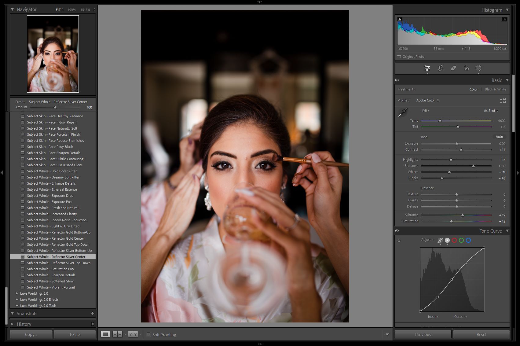The width and height of the screenshot is (520, 346).
Task: Enable the Soft Proofing checkbox
Action: [x=148, y=334]
